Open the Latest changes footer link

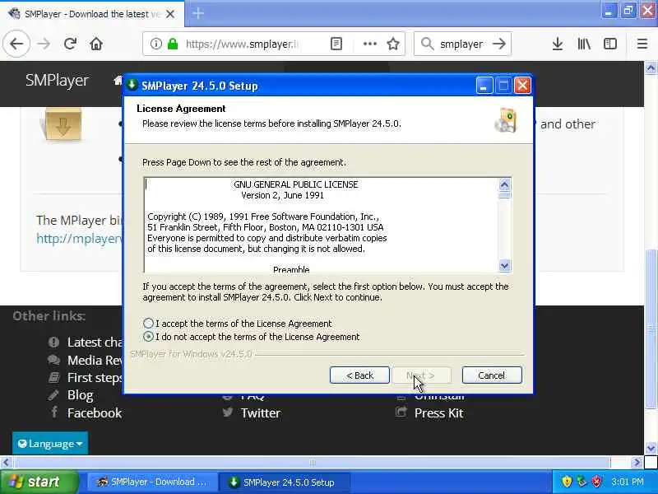click(95, 343)
